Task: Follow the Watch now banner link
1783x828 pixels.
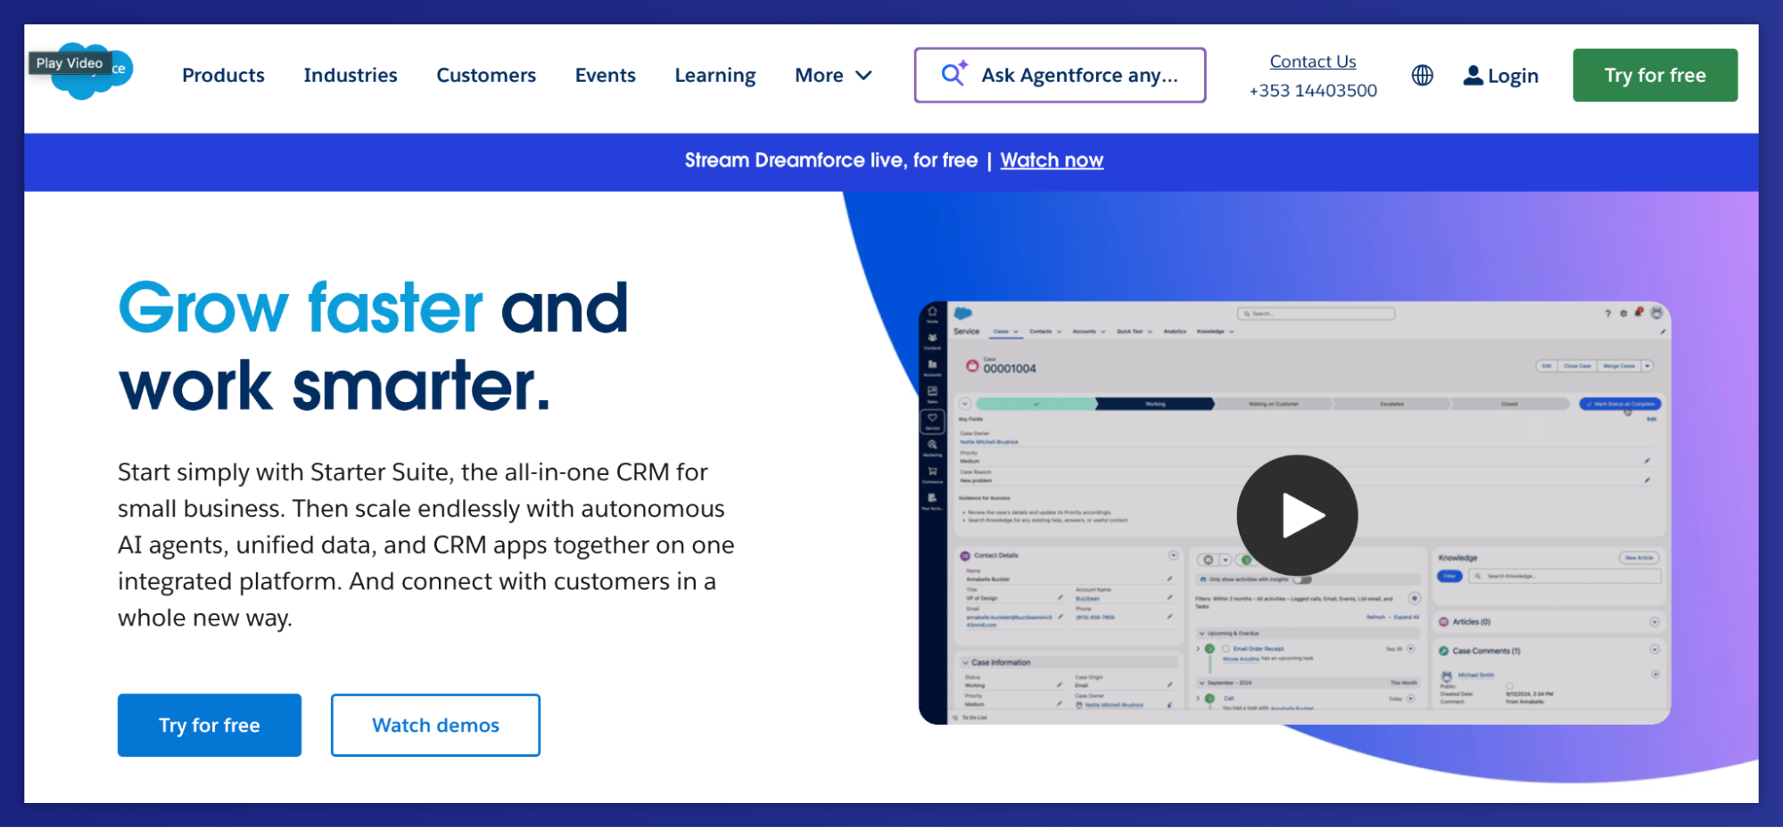Action: pyautogui.click(x=1052, y=160)
